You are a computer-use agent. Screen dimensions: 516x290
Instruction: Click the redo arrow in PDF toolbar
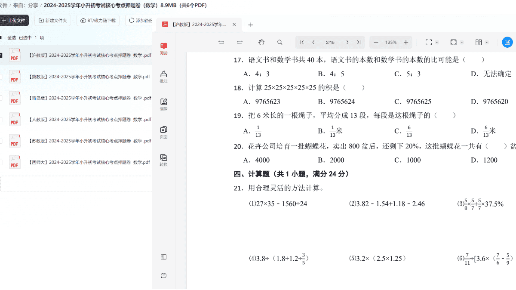(x=240, y=42)
